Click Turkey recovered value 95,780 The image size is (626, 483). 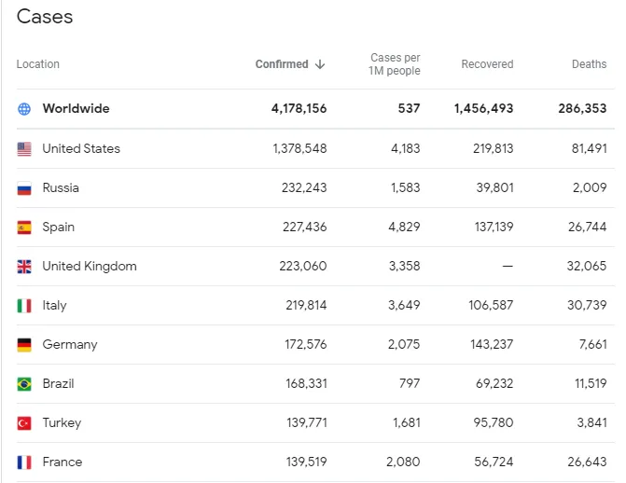tap(494, 422)
